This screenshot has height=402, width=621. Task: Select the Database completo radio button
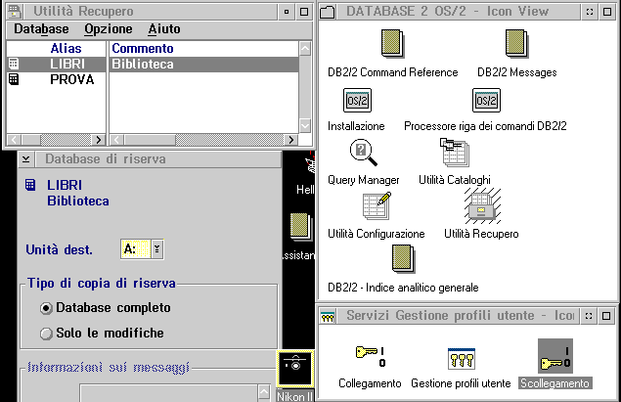(46, 308)
